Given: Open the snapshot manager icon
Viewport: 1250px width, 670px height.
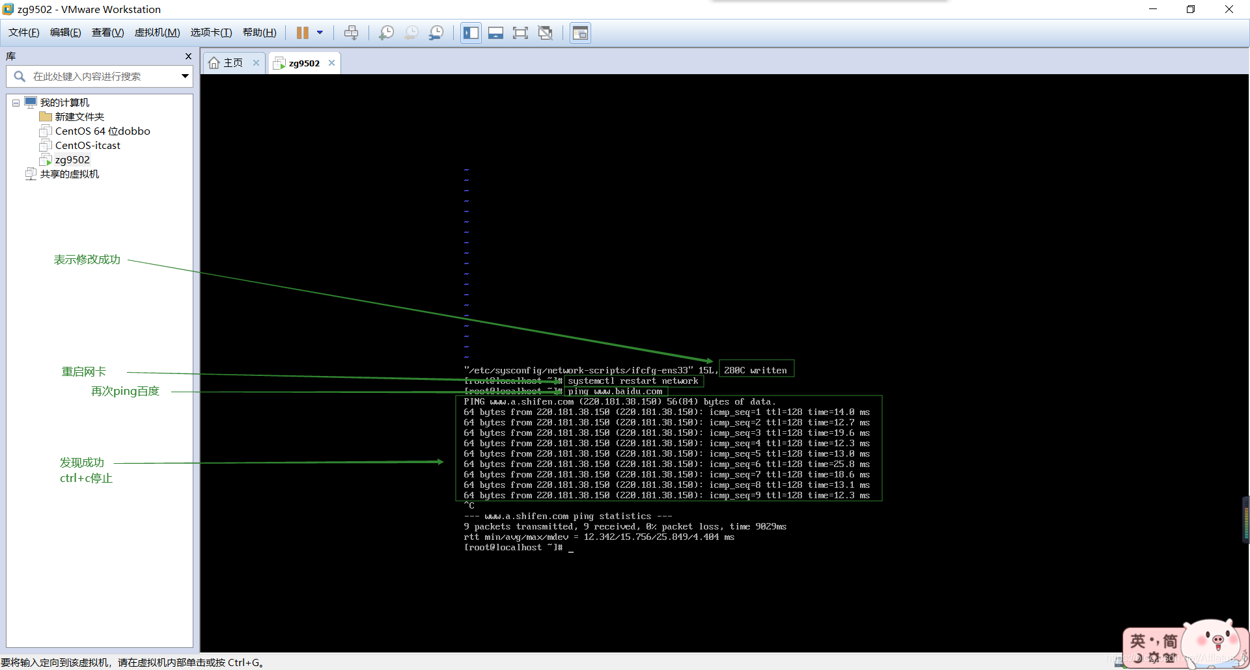Looking at the screenshot, I should [x=436, y=33].
